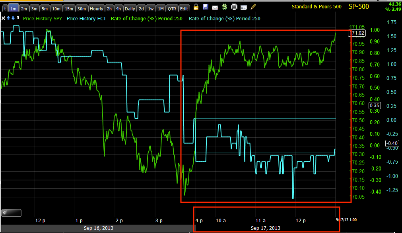Click the Price History SPY legend label
This screenshot has height=233, width=402.
pyautogui.click(x=43, y=18)
